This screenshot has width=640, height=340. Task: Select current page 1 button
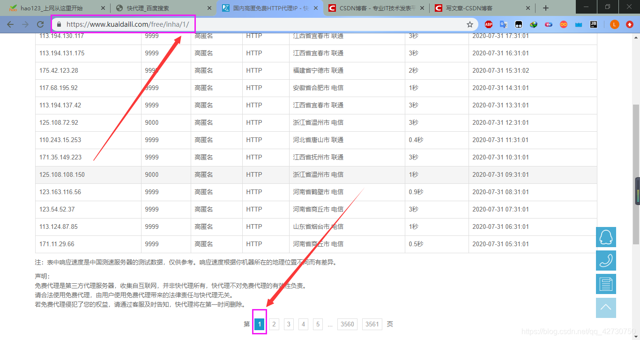(x=260, y=324)
